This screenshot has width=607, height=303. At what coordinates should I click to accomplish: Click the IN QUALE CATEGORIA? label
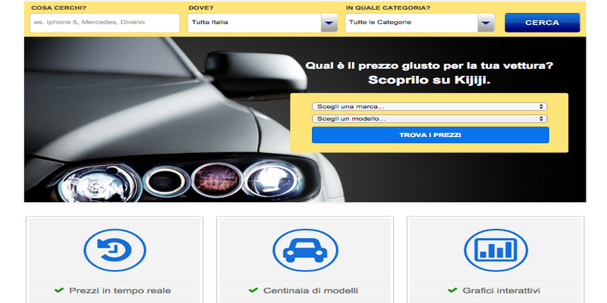point(388,8)
